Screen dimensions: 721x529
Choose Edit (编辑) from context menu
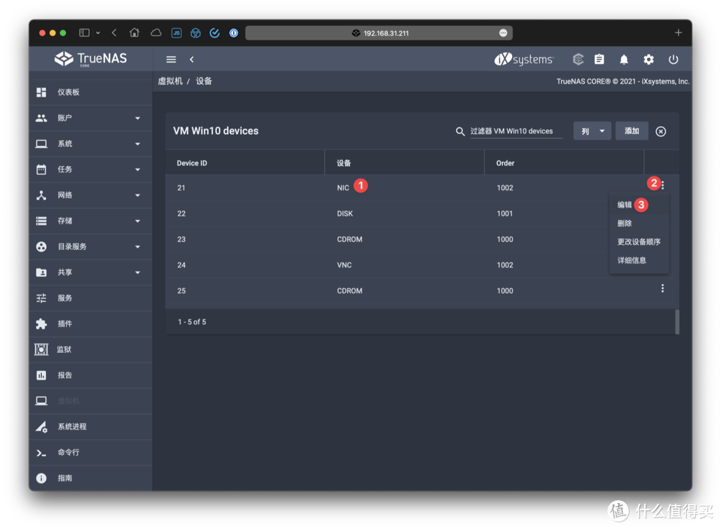pos(639,205)
